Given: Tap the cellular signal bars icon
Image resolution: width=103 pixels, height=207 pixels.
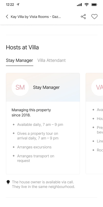Looking at the screenshot, I should pyautogui.click(x=79, y=5).
